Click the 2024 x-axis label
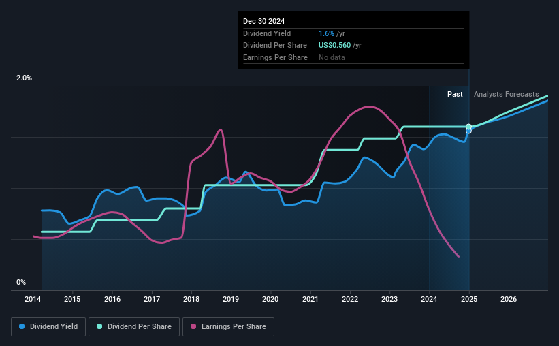 coord(429,299)
